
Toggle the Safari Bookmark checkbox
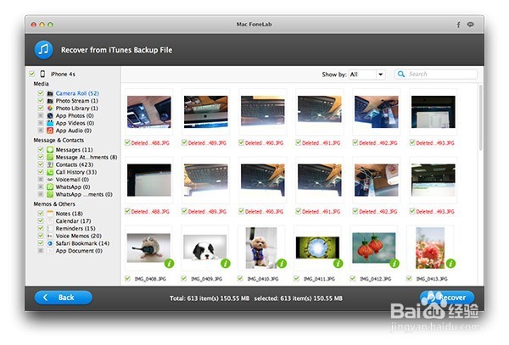point(41,243)
